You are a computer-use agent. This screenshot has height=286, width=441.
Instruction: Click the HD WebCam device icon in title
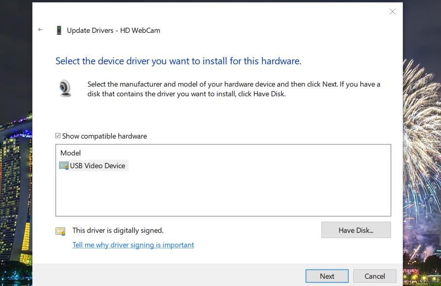[59, 30]
